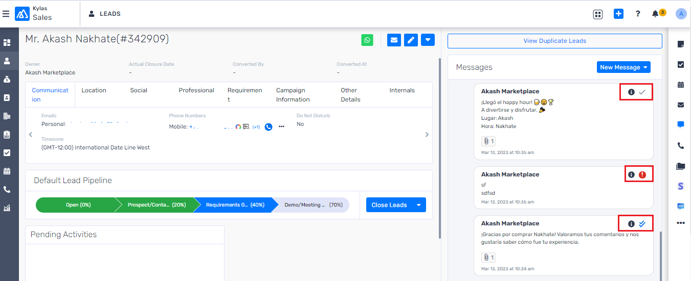The width and height of the screenshot is (691, 281).
Task: Open attachment chip on the "Gracias por comprar" message
Action: (x=488, y=258)
